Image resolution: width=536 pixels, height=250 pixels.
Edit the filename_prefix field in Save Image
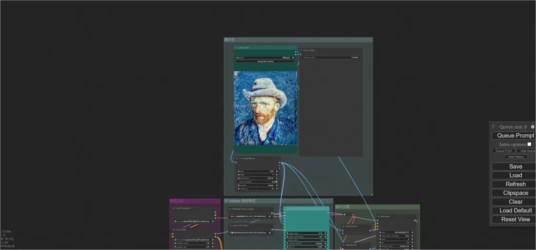point(331,57)
